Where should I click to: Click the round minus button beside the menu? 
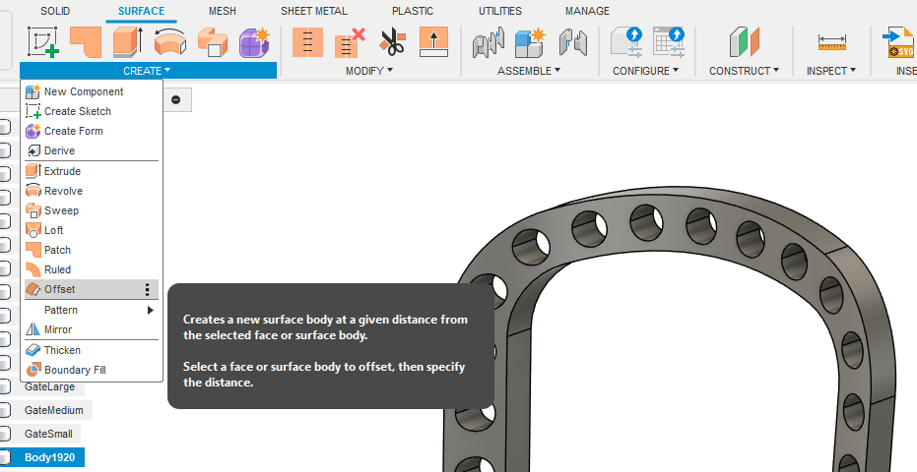tap(176, 99)
